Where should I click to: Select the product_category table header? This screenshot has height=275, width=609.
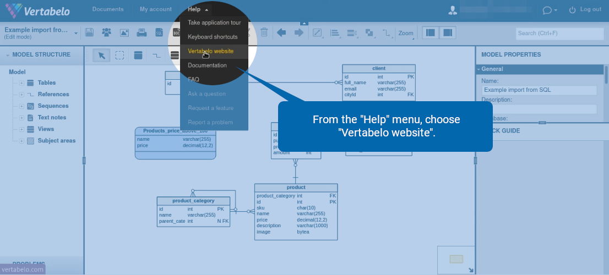point(193,201)
